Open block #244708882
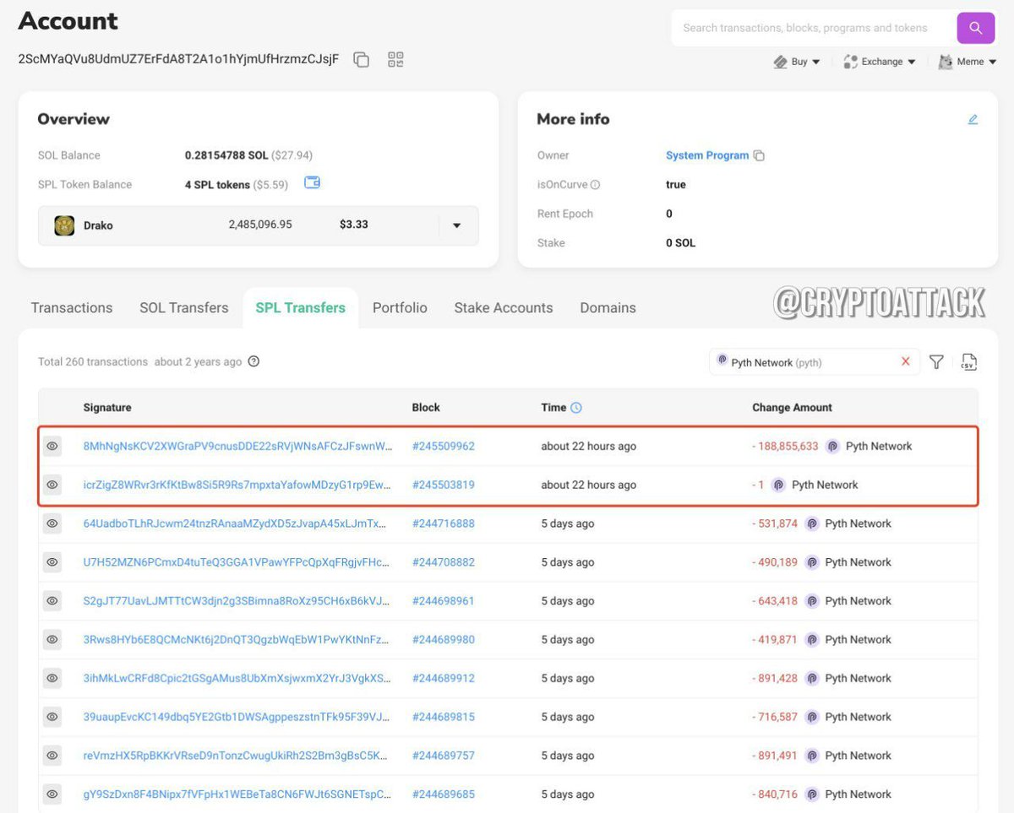 (444, 562)
